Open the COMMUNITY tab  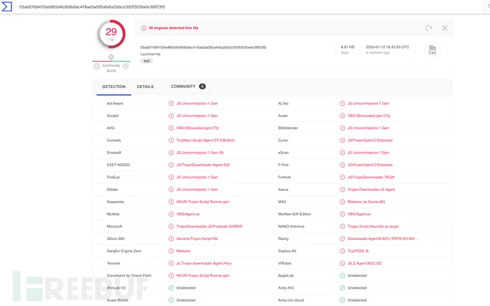[183, 87]
